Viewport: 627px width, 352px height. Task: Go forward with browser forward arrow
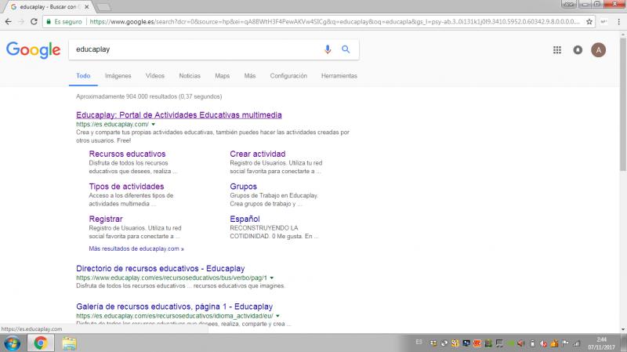point(21,22)
